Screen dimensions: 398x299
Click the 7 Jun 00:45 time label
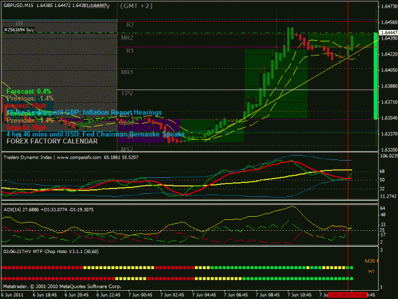pyautogui.click(x=140, y=295)
